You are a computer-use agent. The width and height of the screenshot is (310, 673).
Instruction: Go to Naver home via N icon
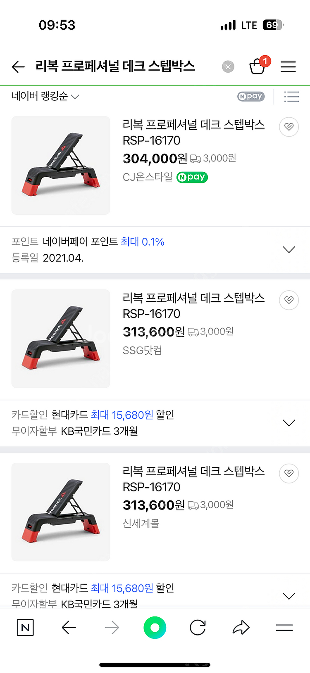[x=25, y=628]
